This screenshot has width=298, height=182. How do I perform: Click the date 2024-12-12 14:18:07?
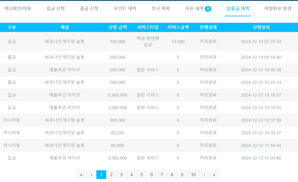[261, 95]
